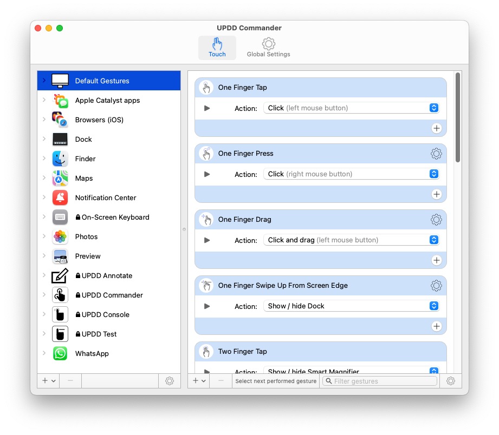The width and height of the screenshot is (499, 435).
Task: Expand the One Finger Drag action disclosure triangle
Action: coord(207,240)
